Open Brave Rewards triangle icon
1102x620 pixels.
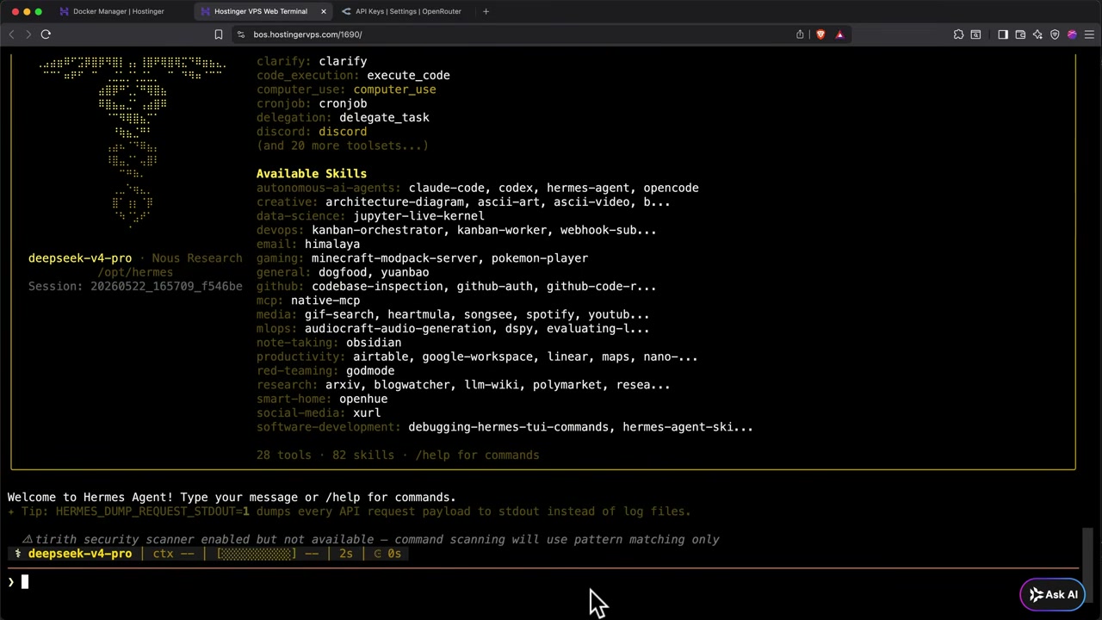tap(839, 34)
